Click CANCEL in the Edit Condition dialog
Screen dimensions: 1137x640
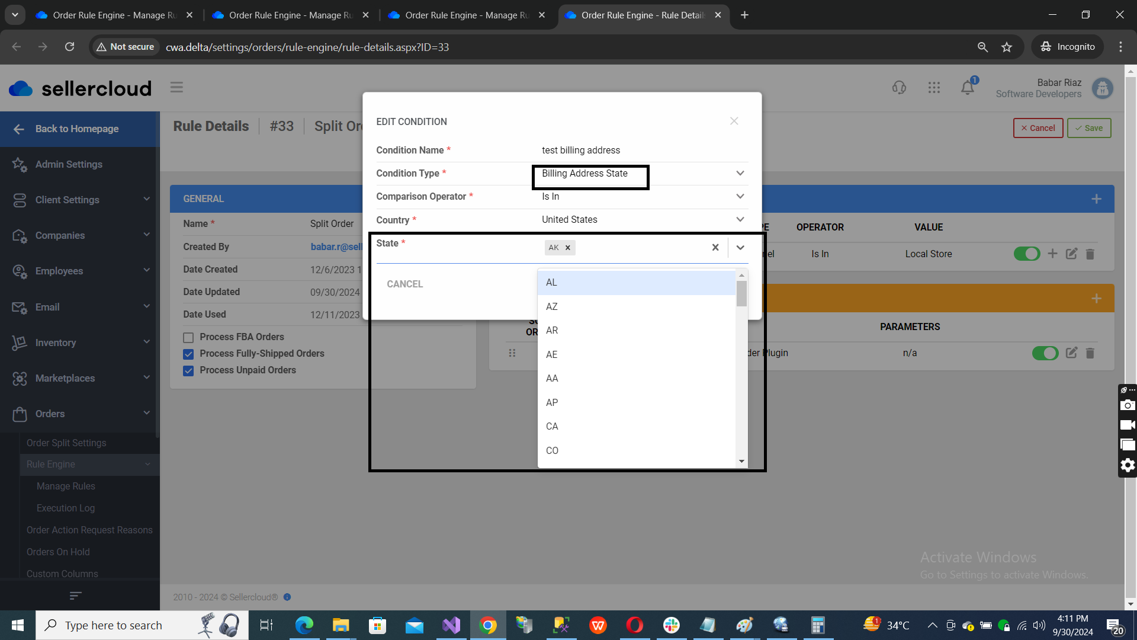404,284
